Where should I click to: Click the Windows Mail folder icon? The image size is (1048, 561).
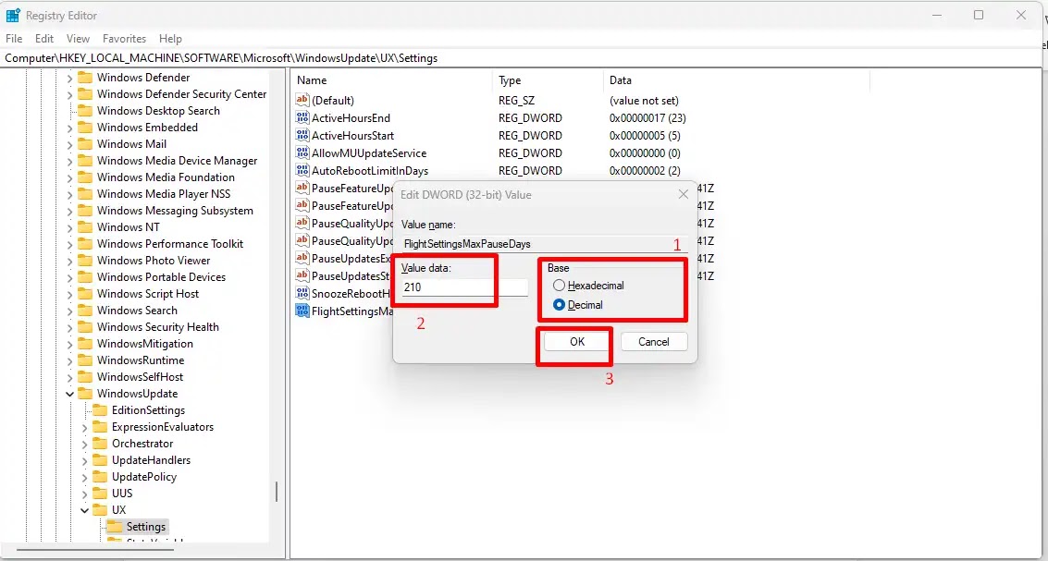[85, 143]
